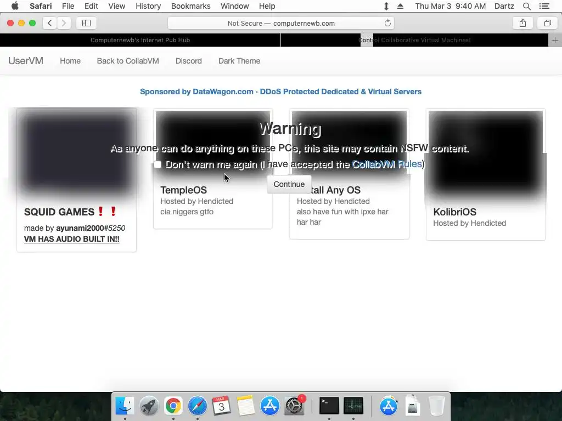The width and height of the screenshot is (562, 421).
Task: Open Calendar icon in the Dock
Action: pos(221,406)
